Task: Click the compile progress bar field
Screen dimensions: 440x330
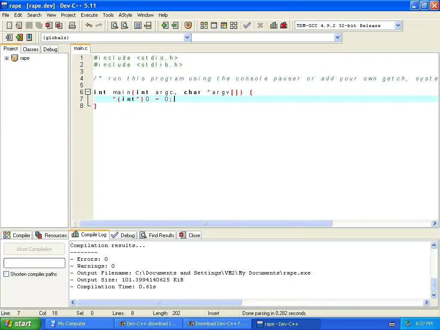Action: pyautogui.click(x=34, y=263)
